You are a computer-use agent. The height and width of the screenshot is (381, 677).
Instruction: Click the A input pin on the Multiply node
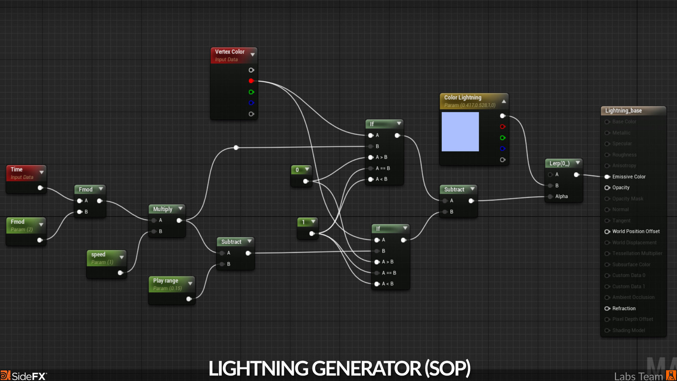pyautogui.click(x=154, y=220)
